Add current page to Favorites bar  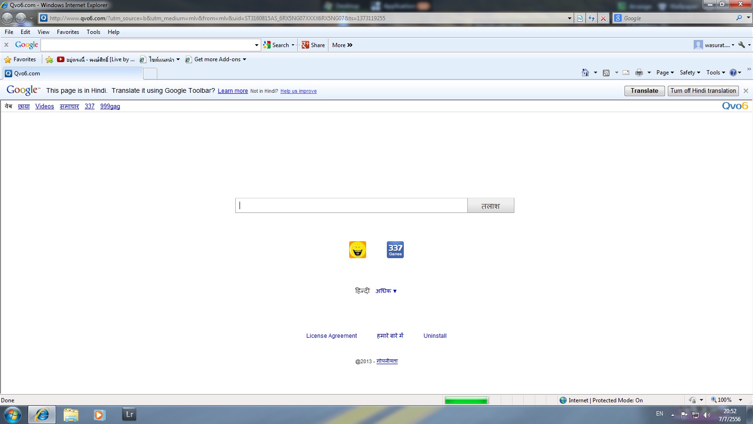49,59
